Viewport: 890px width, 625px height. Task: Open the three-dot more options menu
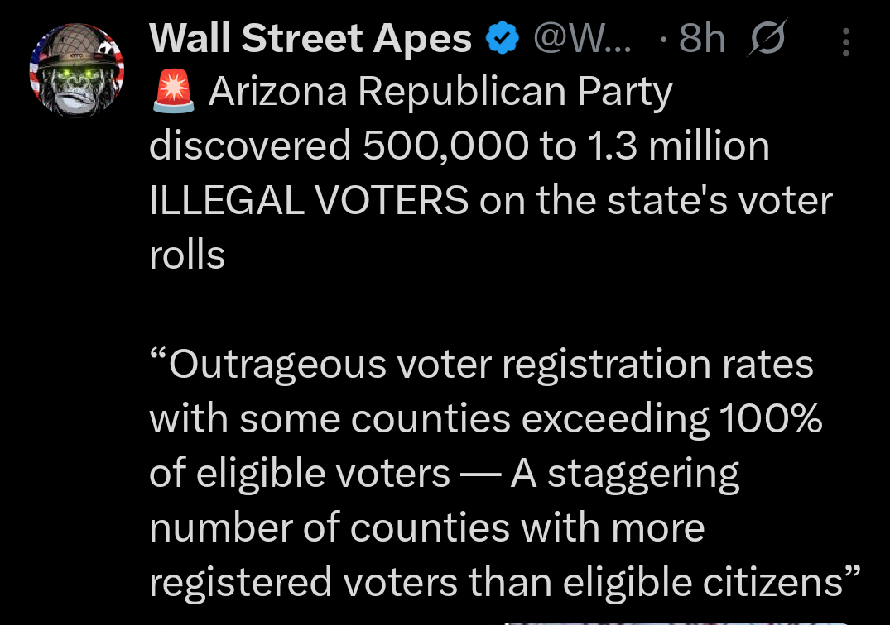(x=845, y=41)
